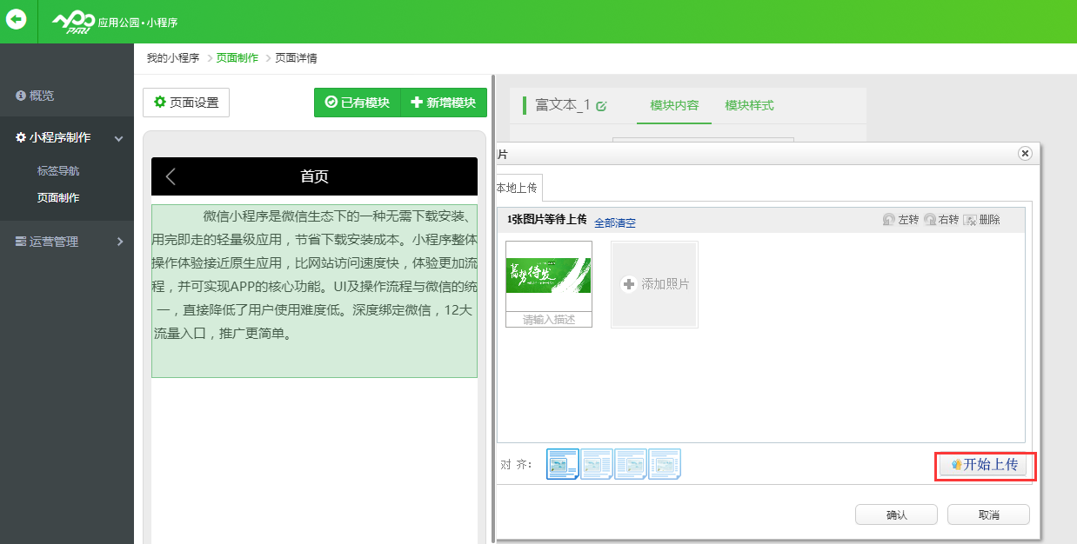Open the 标签导航 submenu item
The image size is (1077, 544).
(58, 171)
